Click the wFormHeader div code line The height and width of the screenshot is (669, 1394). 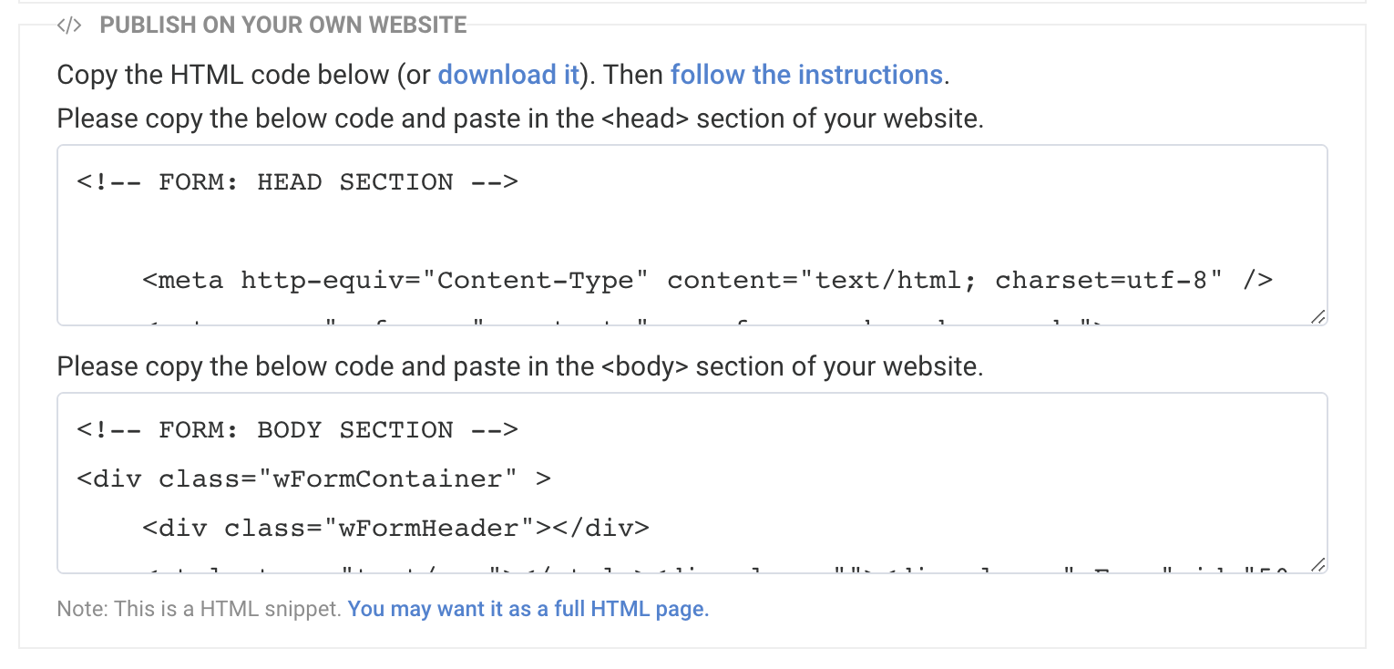pos(395,529)
